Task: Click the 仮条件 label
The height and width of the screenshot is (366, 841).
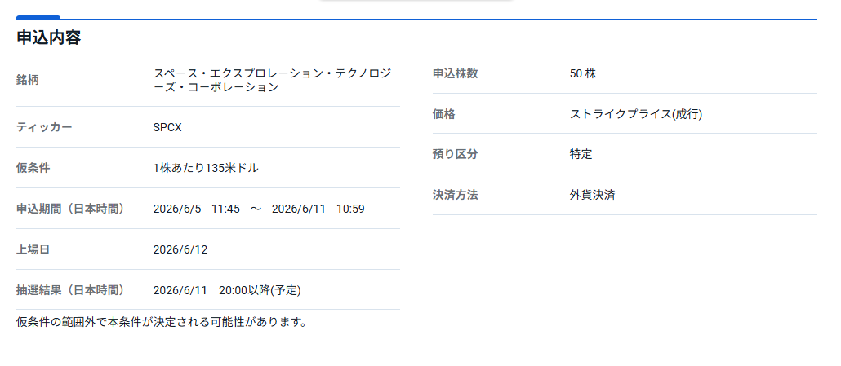Action: pyautogui.click(x=33, y=168)
